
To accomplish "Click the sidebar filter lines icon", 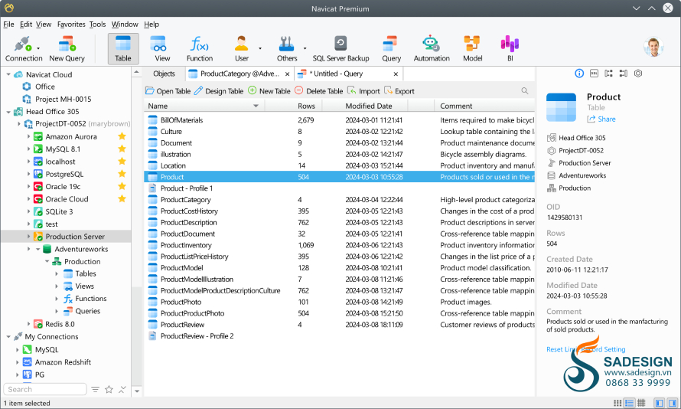I will click(95, 389).
